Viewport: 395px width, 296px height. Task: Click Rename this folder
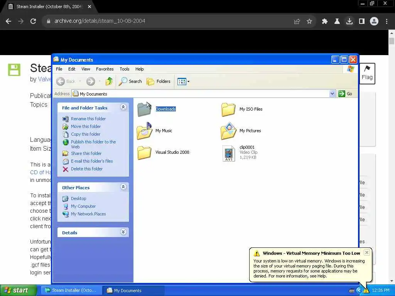pos(88,119)
